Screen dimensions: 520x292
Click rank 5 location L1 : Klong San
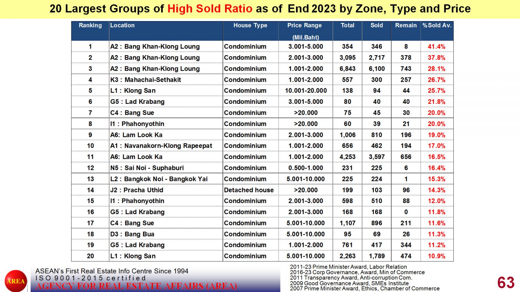coord(133,91)
